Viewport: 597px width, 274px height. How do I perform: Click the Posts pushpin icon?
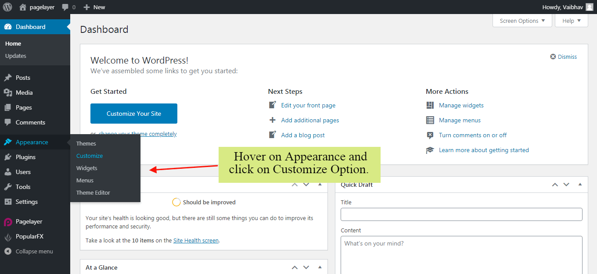click(8, 78)
